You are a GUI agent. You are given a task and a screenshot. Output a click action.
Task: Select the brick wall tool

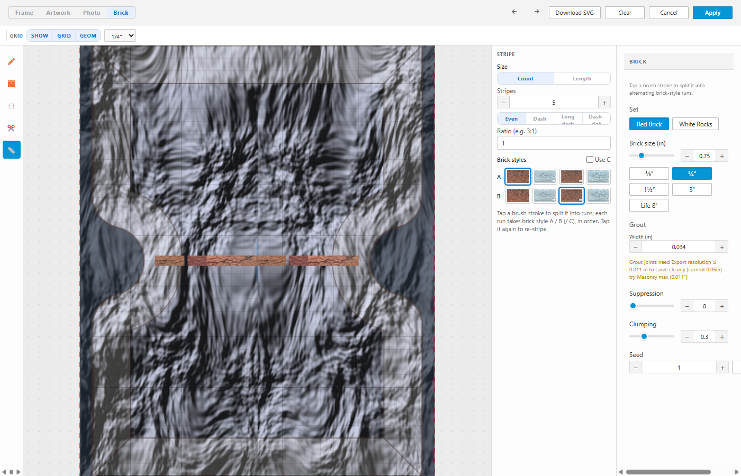[11, 84]
